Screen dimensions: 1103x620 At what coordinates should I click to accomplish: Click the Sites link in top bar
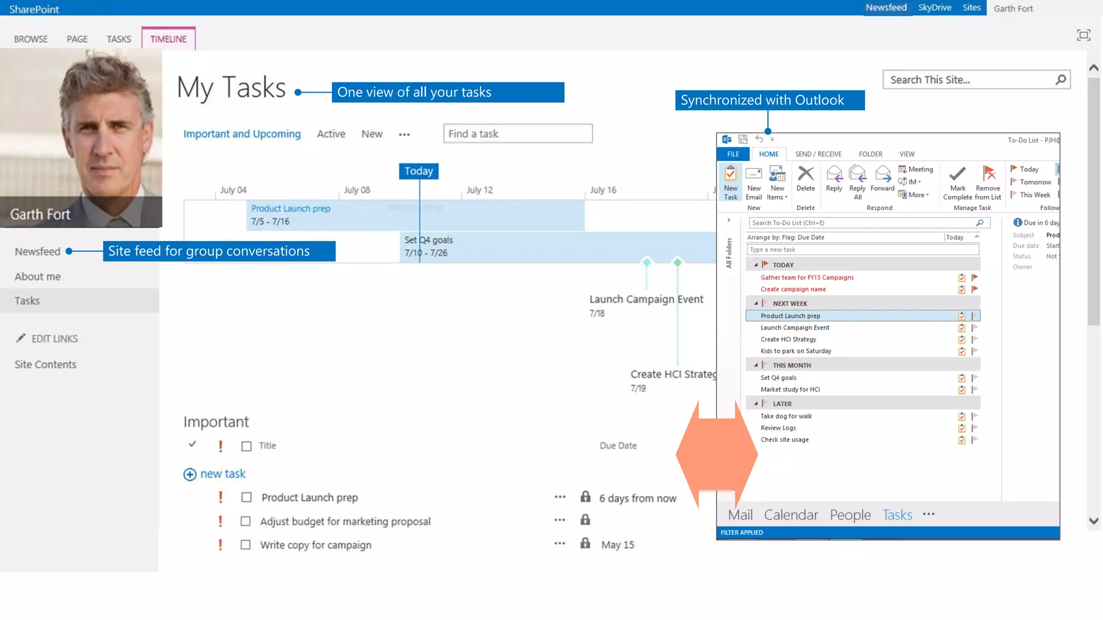(x=972, y=8)
